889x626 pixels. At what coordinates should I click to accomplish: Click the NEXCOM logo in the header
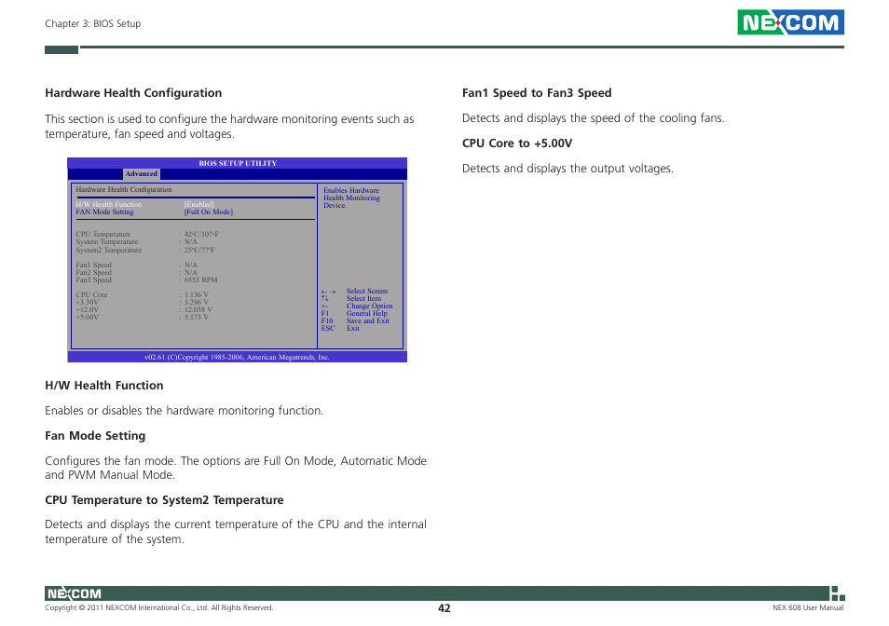tap(790, 22)
